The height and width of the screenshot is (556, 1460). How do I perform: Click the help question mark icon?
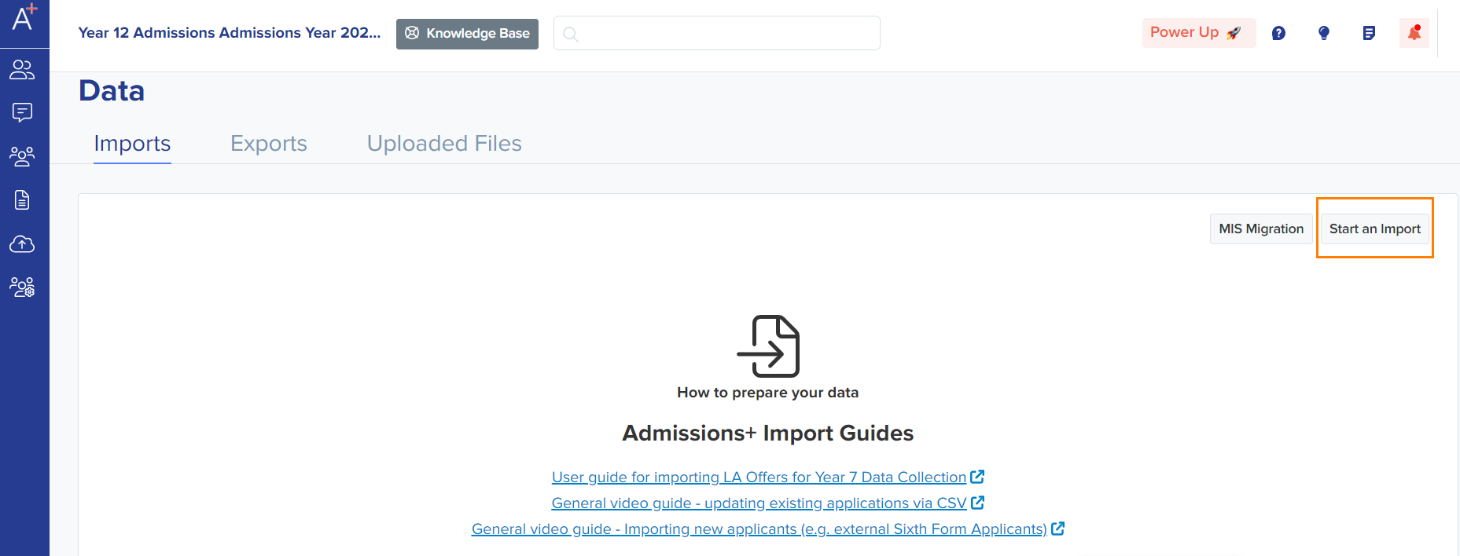point(1278,33)
